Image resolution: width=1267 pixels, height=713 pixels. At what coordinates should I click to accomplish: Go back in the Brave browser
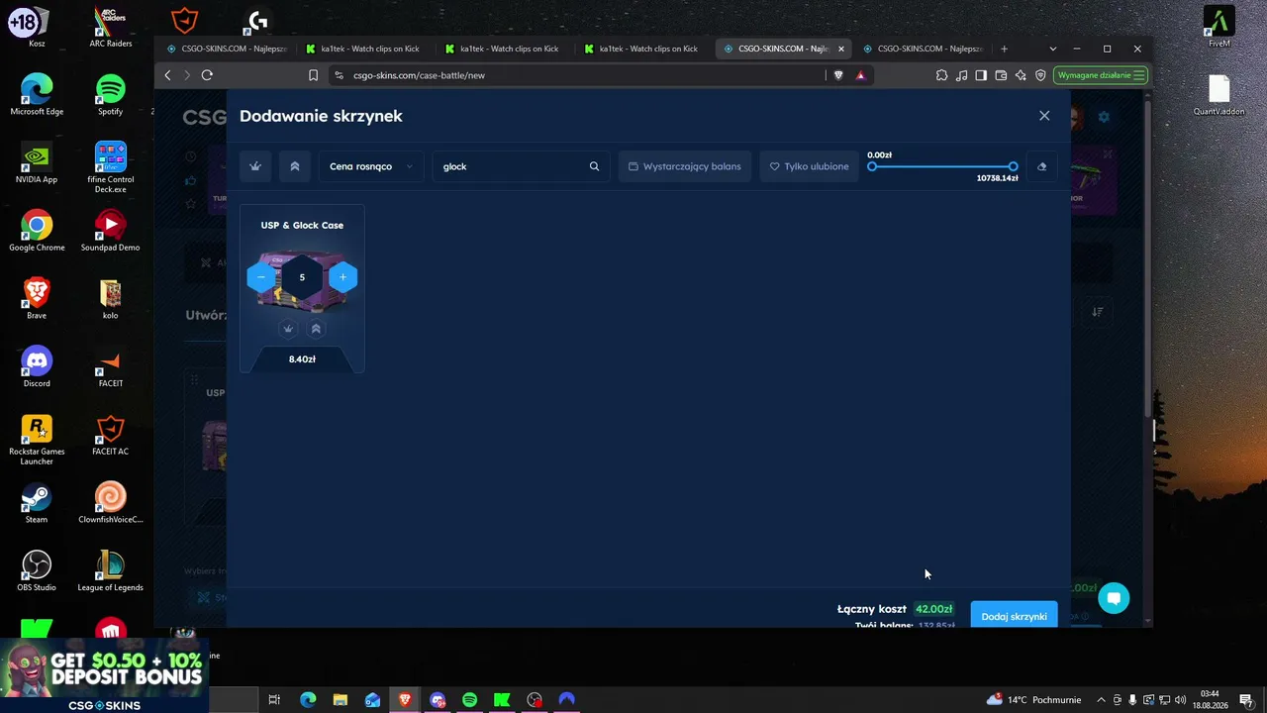[x=167, y=75]
